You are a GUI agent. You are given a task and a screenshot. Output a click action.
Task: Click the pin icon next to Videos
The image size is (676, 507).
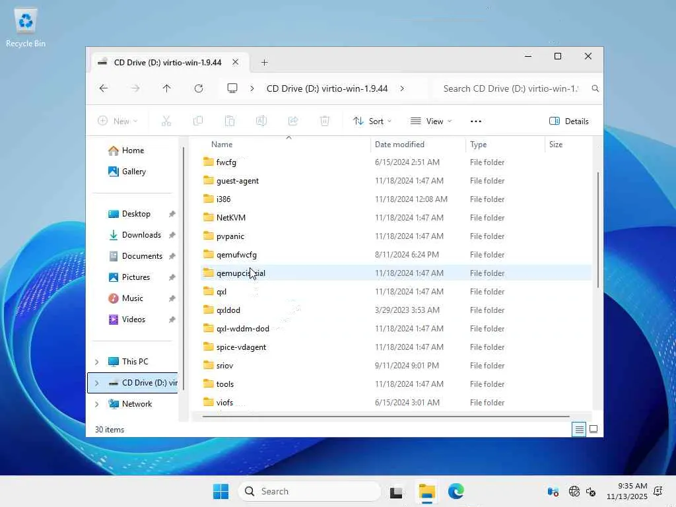[x=172, y=320]
